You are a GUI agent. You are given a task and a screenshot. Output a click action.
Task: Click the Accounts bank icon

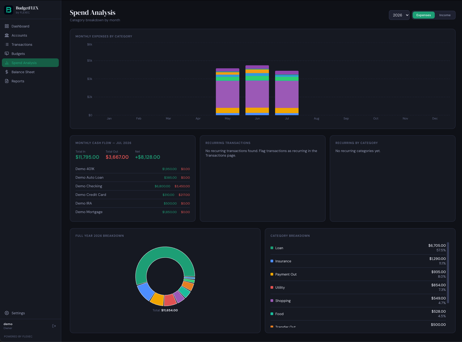pyautogui.click(x=7, y=35)
